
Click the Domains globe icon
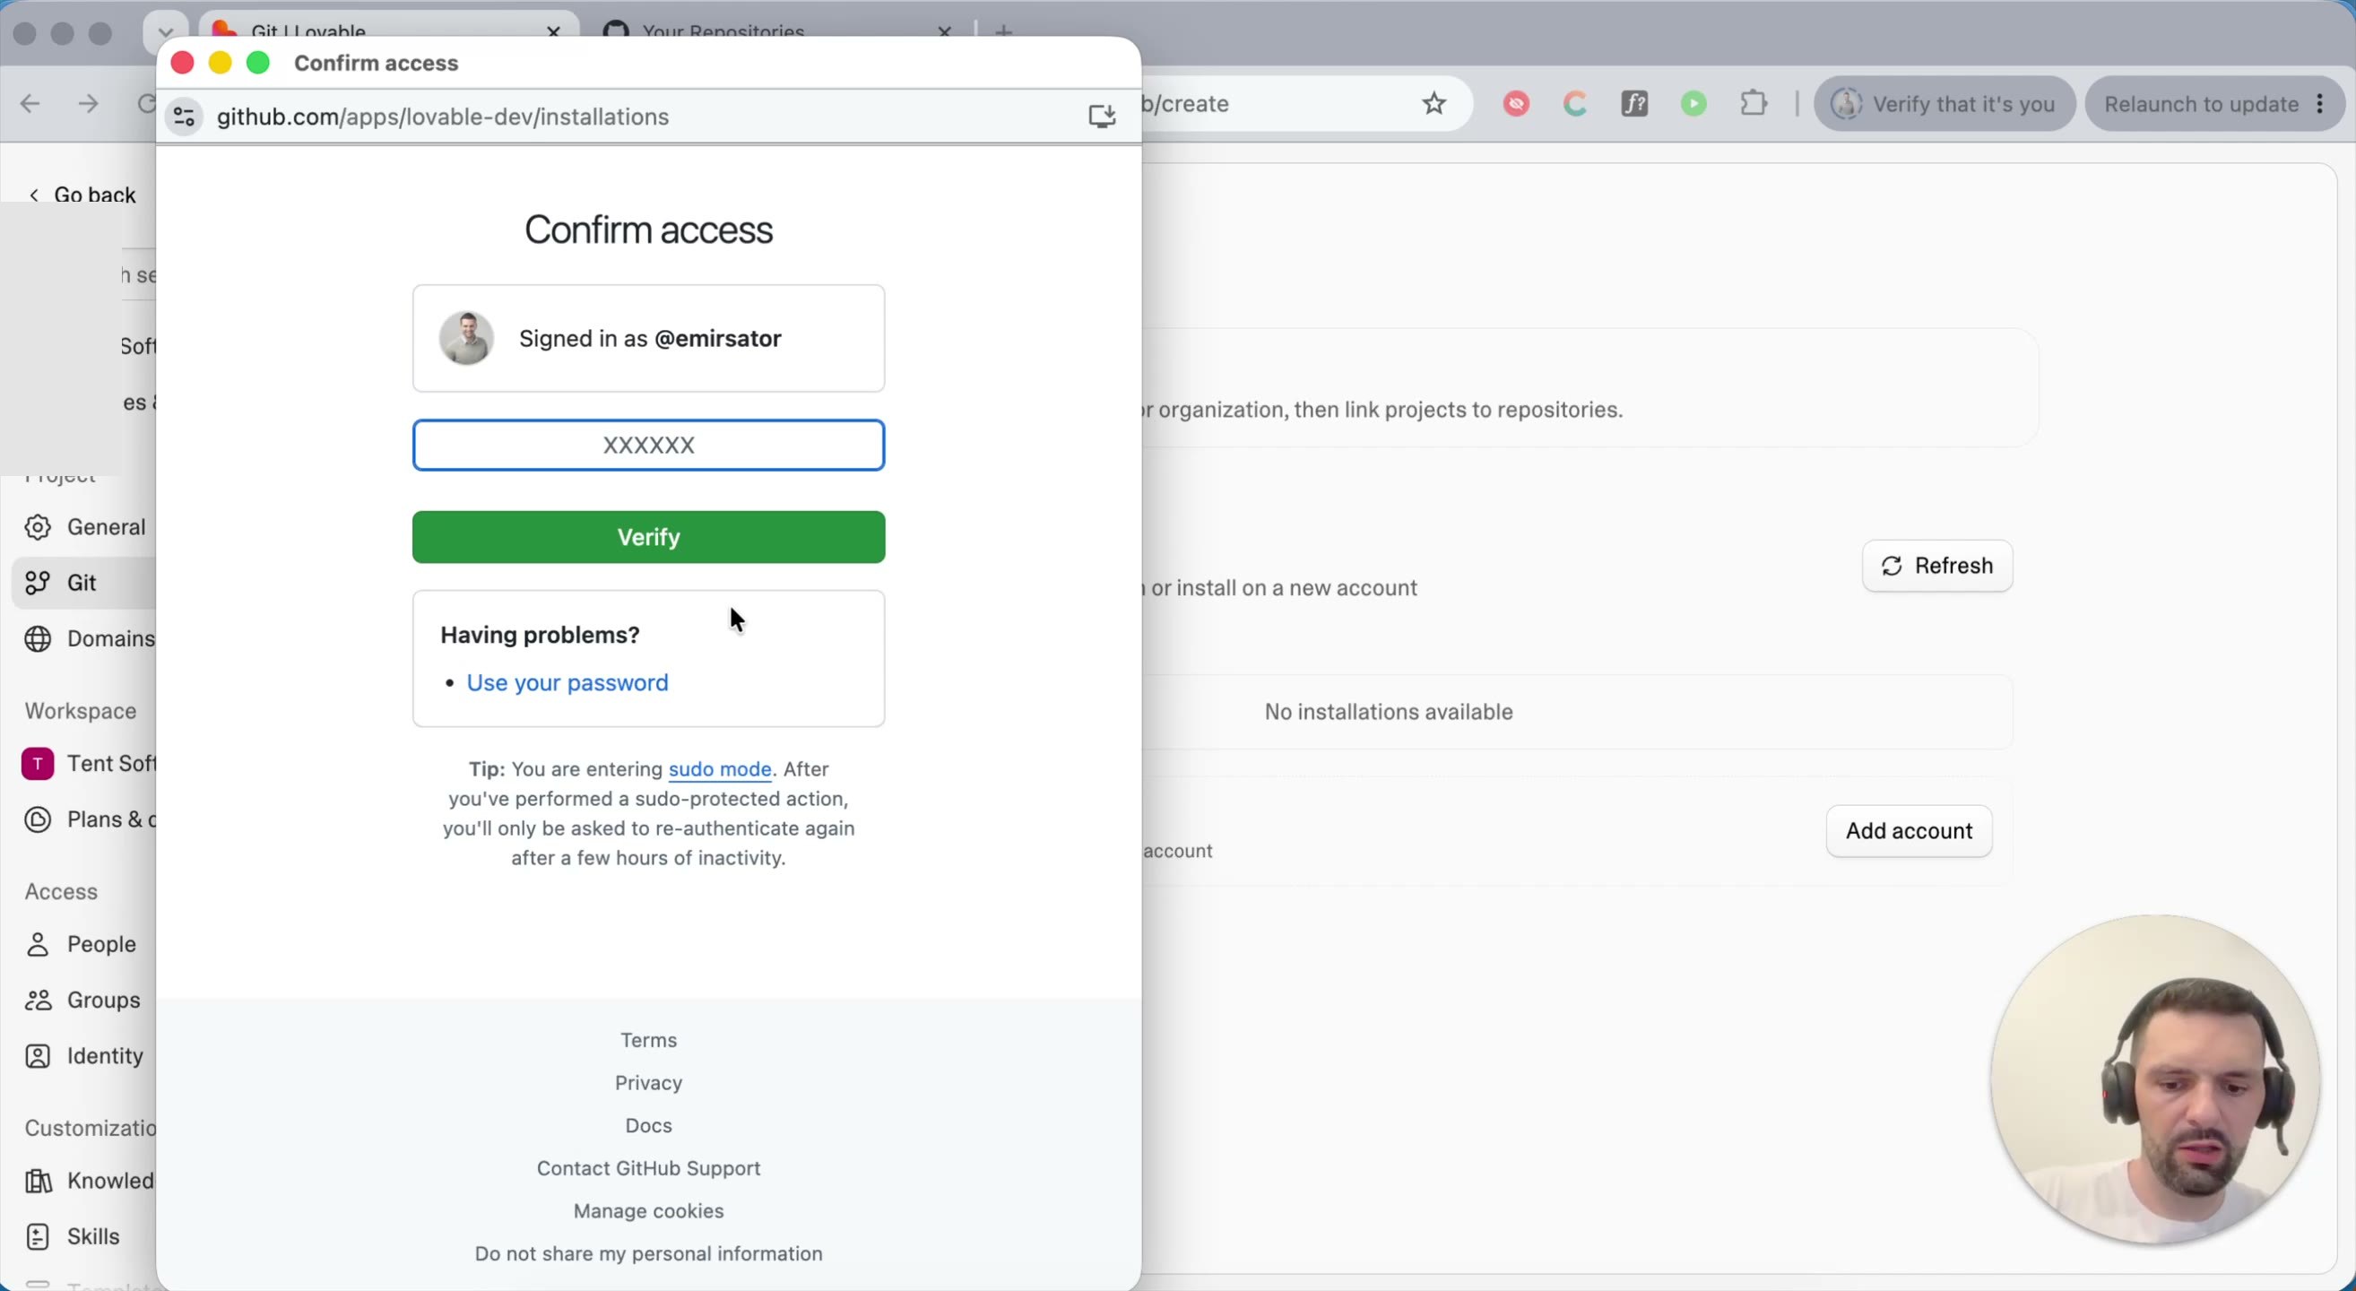(x=38, y=639)
